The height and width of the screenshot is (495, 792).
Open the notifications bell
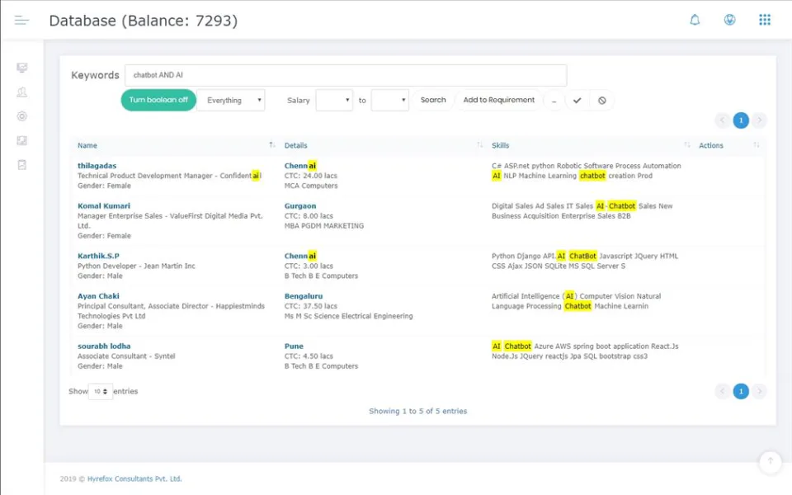tap(695, 19)
